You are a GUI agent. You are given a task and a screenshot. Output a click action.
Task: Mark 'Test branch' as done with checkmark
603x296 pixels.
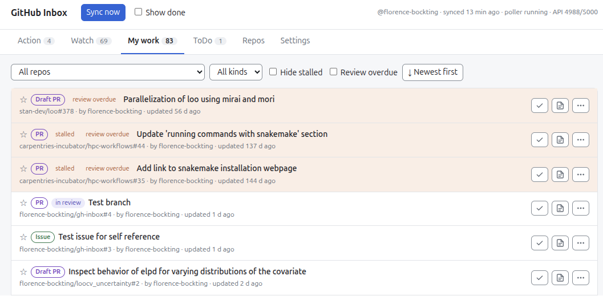point(540,208)
